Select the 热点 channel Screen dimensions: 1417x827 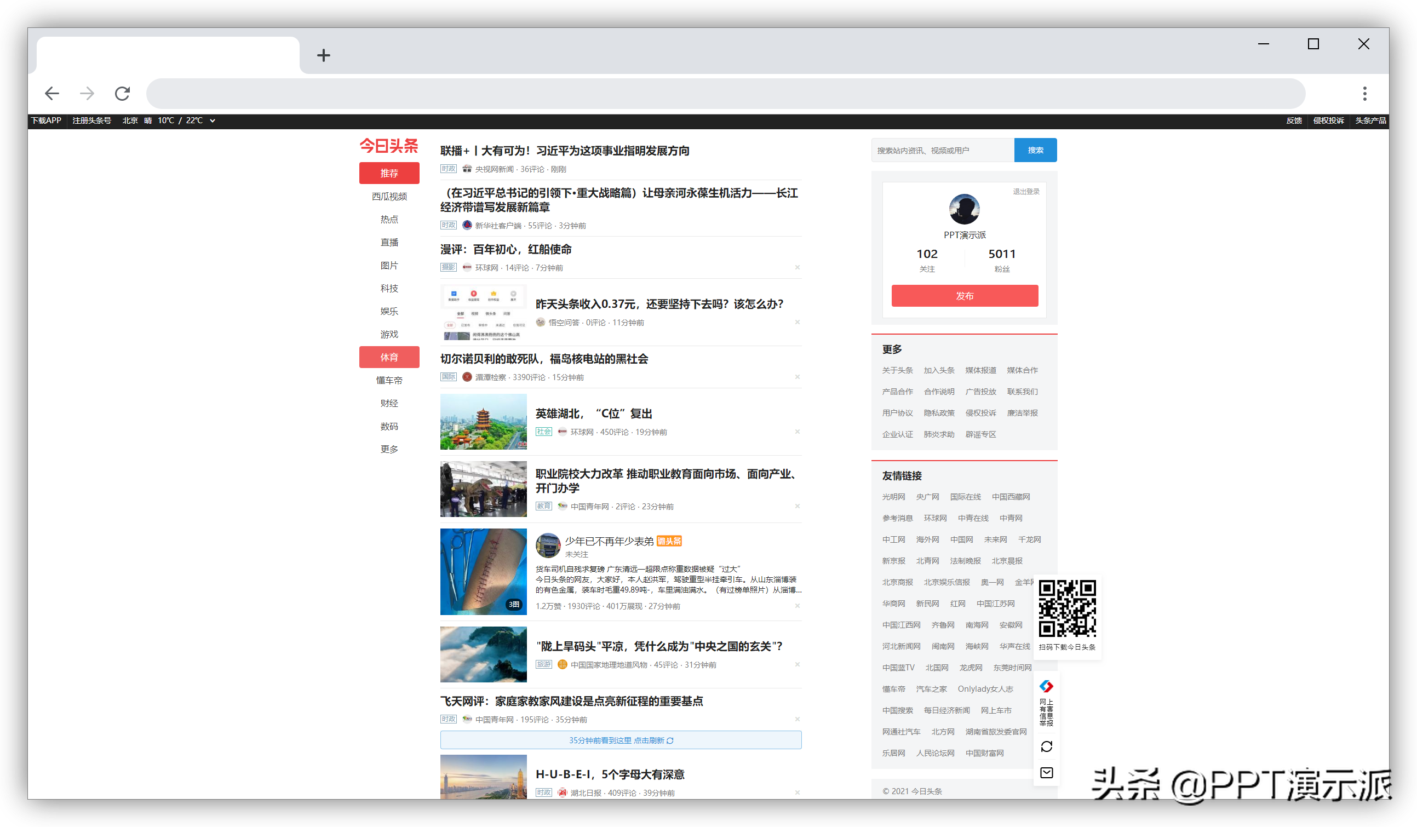pos(389,219)
